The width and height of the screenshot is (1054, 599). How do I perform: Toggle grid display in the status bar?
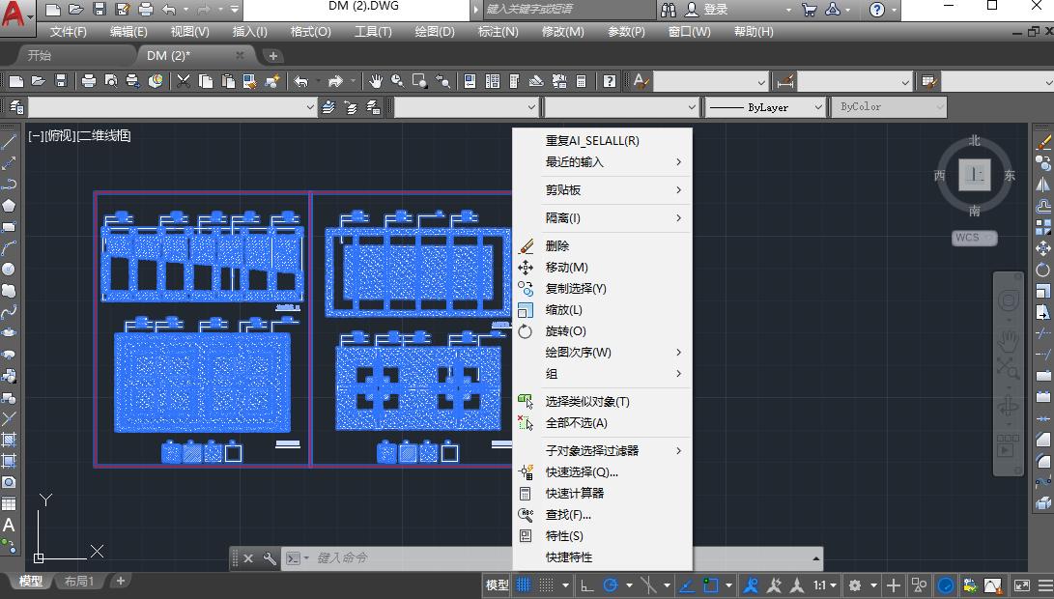coord(525,585)
